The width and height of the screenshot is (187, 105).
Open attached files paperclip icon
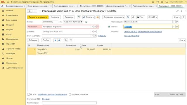133,17
